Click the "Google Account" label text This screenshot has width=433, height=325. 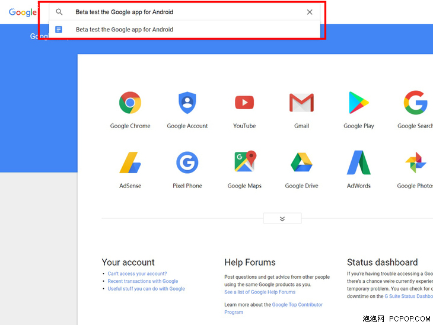pos(187,126)
